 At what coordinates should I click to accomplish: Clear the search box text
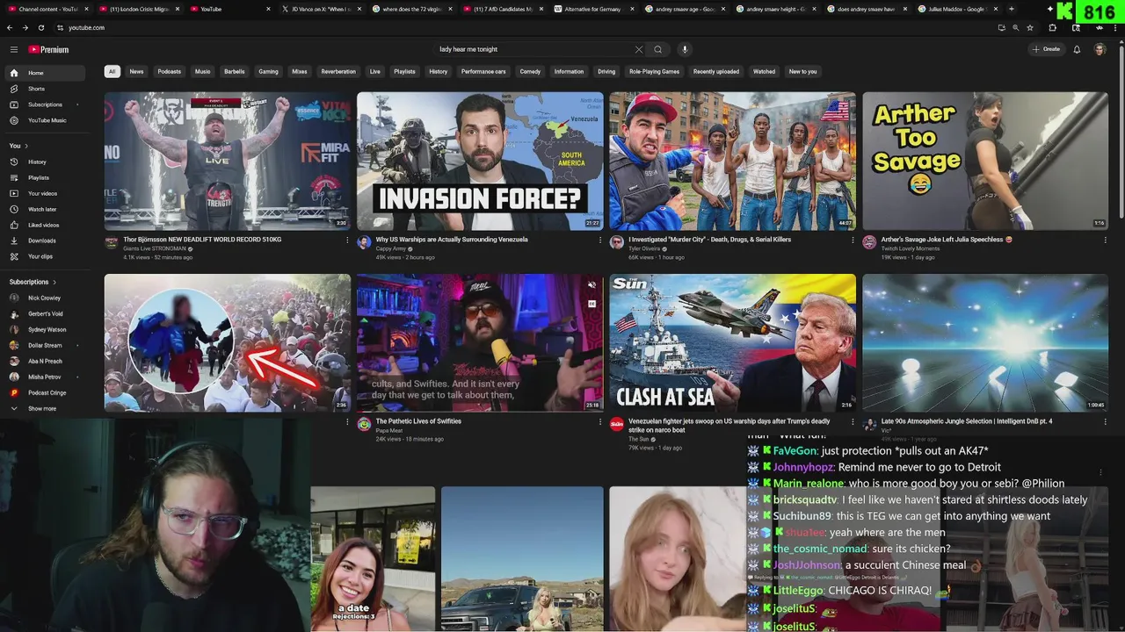pos(639,49)
